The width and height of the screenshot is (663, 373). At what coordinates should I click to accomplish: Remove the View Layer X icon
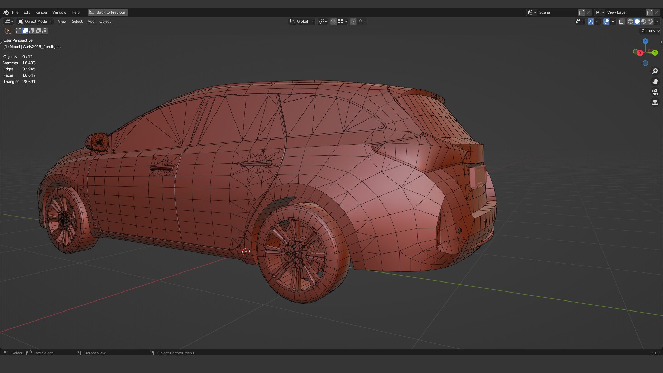(x=657, y=12)
